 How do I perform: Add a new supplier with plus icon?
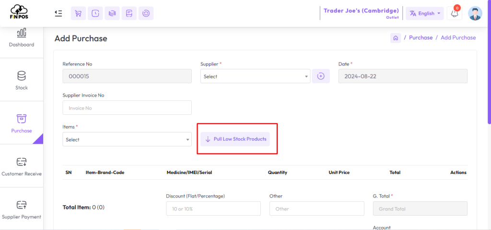321,76
